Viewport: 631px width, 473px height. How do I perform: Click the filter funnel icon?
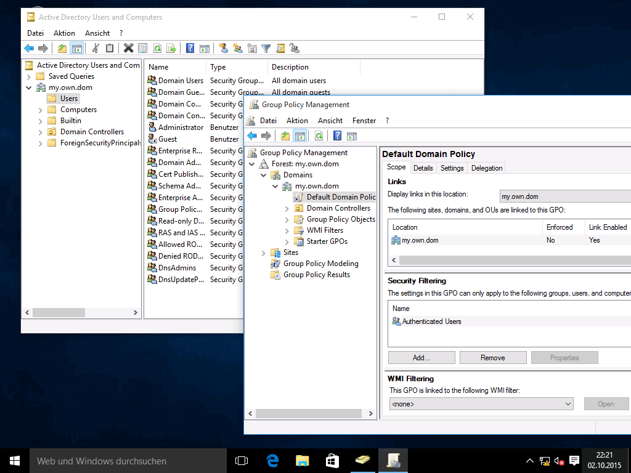coord(266,49)
